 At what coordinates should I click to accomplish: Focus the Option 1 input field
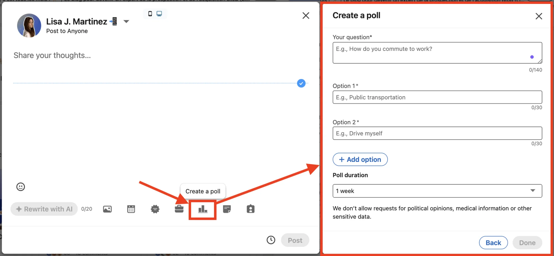tap(437, 97)
